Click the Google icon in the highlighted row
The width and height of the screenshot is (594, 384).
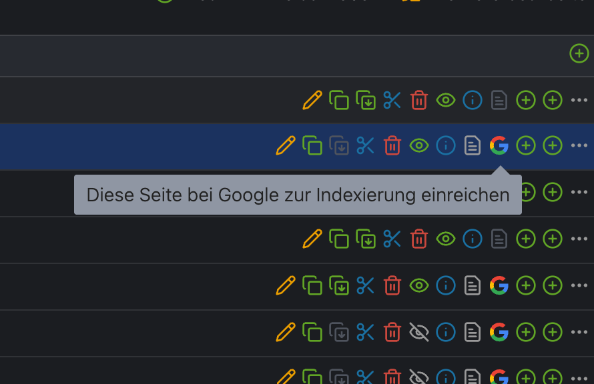pos(499,145)
